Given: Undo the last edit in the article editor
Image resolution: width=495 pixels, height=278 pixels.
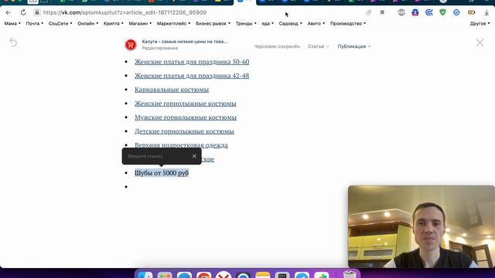Looking at the screenshot, I should tap(13, 42).
